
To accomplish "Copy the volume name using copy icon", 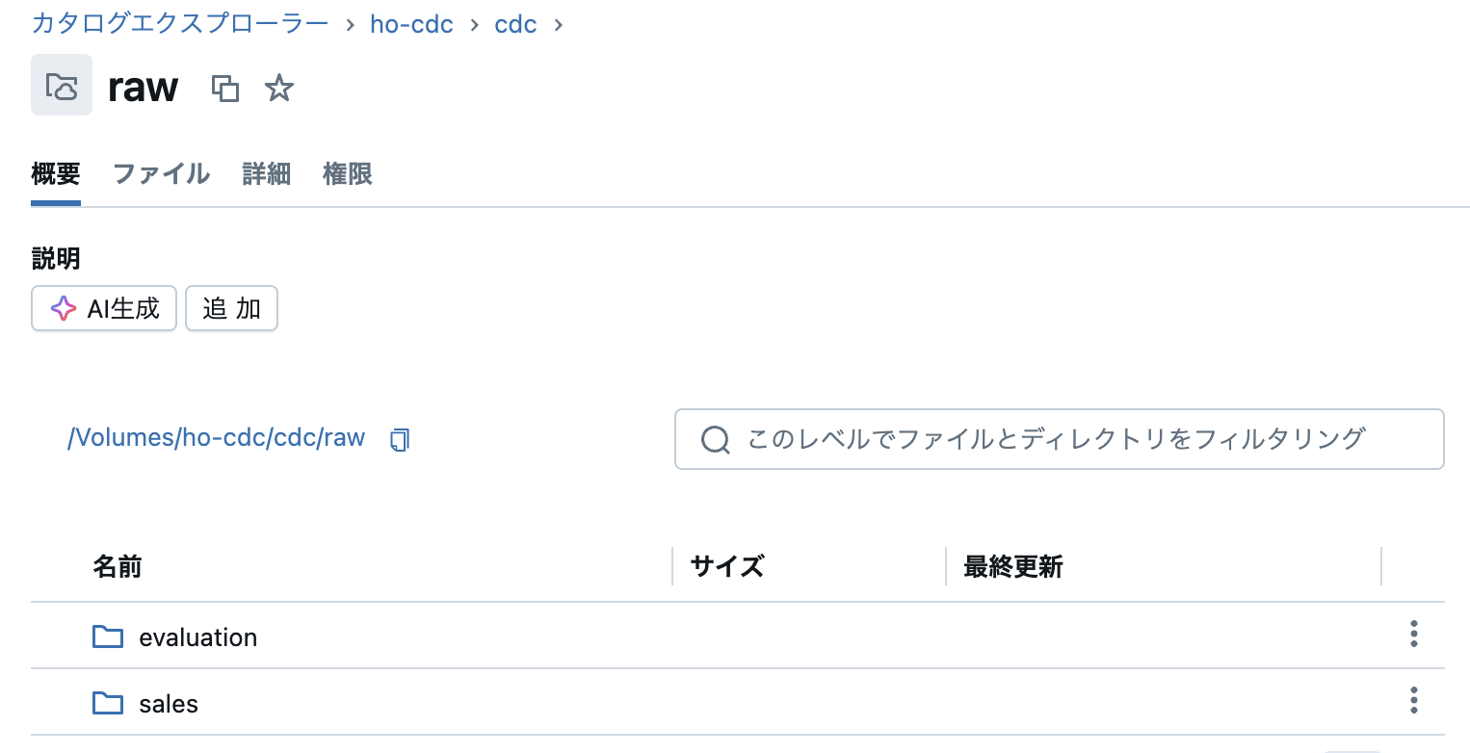I will point(225,87).
